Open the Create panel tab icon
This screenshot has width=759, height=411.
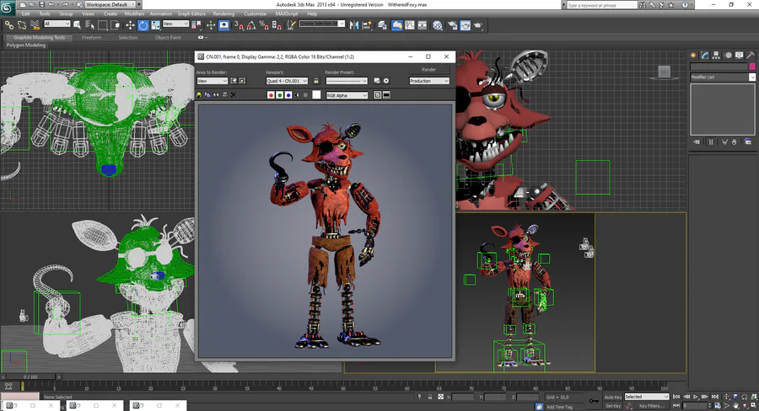click(x=693, y=56)
